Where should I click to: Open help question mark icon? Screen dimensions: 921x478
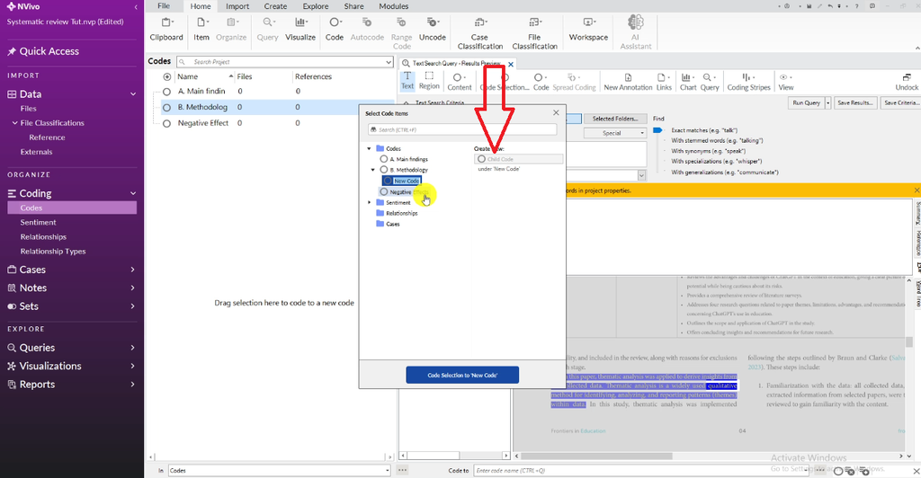pyautogui.click(x=856, y=6)
